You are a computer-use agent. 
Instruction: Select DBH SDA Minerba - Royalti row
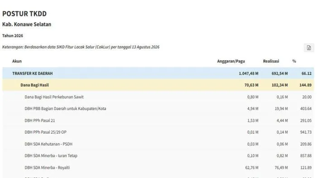pyautogui.click(x=158, y=168)
